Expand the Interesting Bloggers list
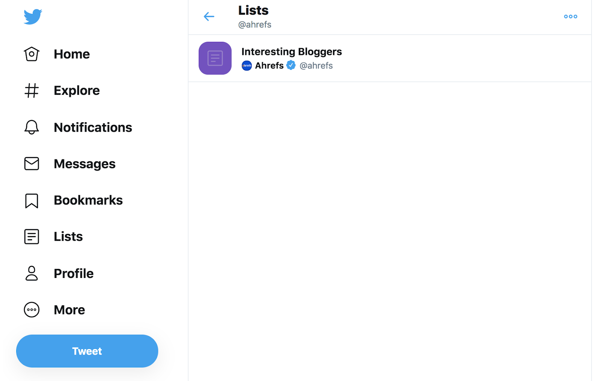602x381 pixels. (292, 52)
